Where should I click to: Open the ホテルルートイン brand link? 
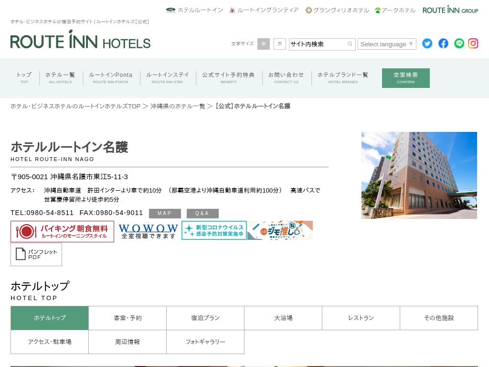195,10
